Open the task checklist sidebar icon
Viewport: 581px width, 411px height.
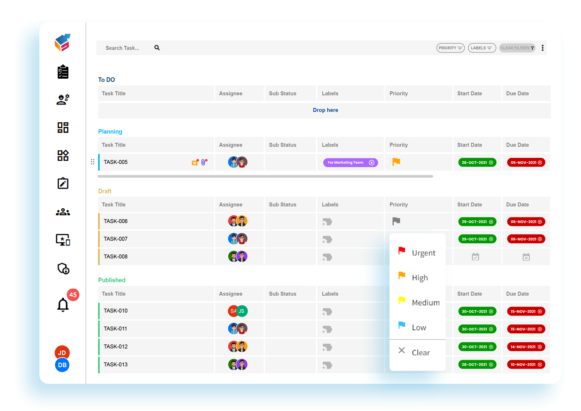pyautogui.click(x=63, y=72)
